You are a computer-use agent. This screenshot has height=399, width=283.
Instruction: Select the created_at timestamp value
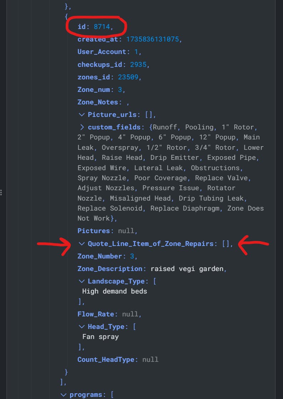(153, 39)
